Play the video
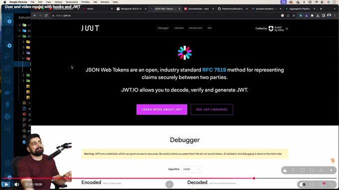Viewport: 339px width, 190px height. pos(6,185)
